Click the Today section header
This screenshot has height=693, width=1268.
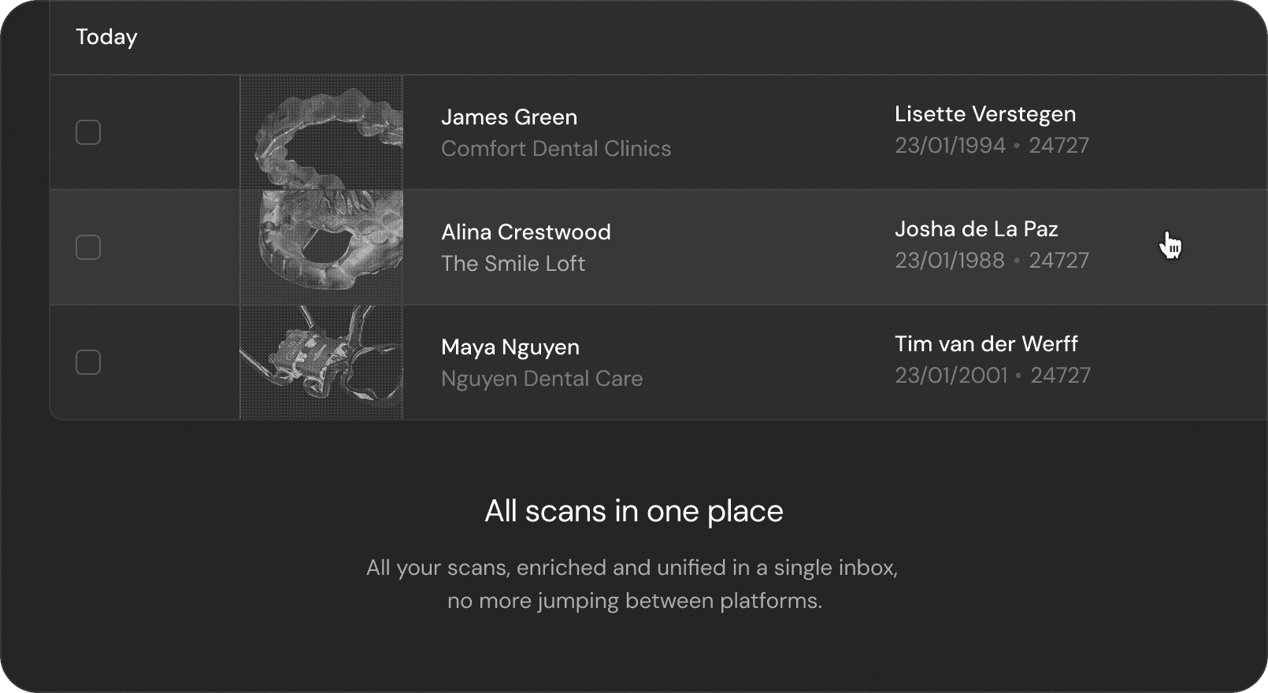click(x=106, y=36)
